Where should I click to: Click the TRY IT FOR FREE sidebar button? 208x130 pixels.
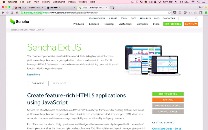[168, 94]
